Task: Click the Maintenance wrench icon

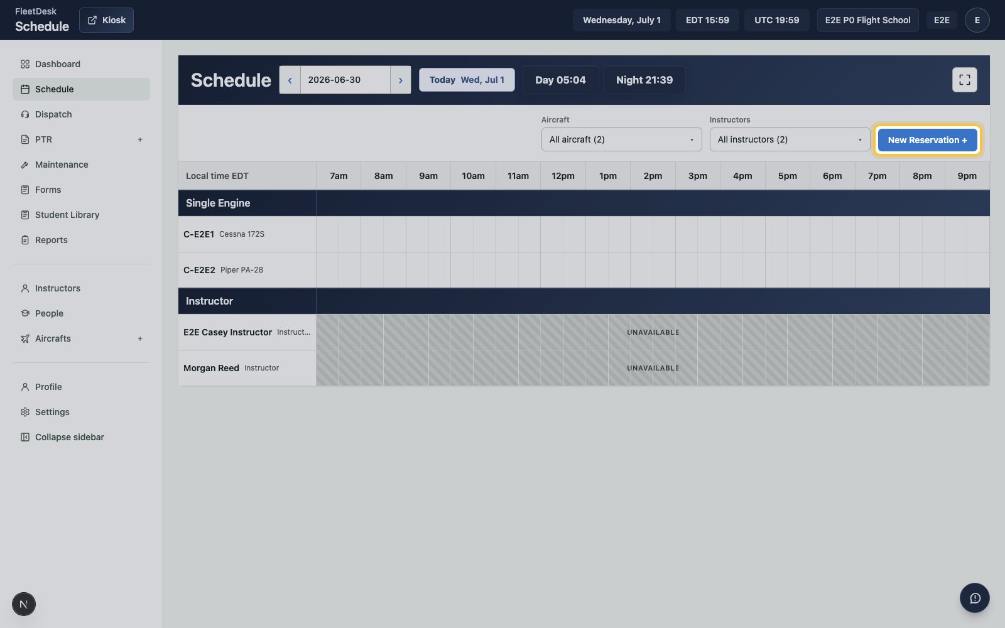Action: 25,165
